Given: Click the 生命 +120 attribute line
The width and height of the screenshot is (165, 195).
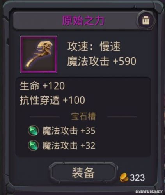Looking at the screenshot, I should (42, 86).
